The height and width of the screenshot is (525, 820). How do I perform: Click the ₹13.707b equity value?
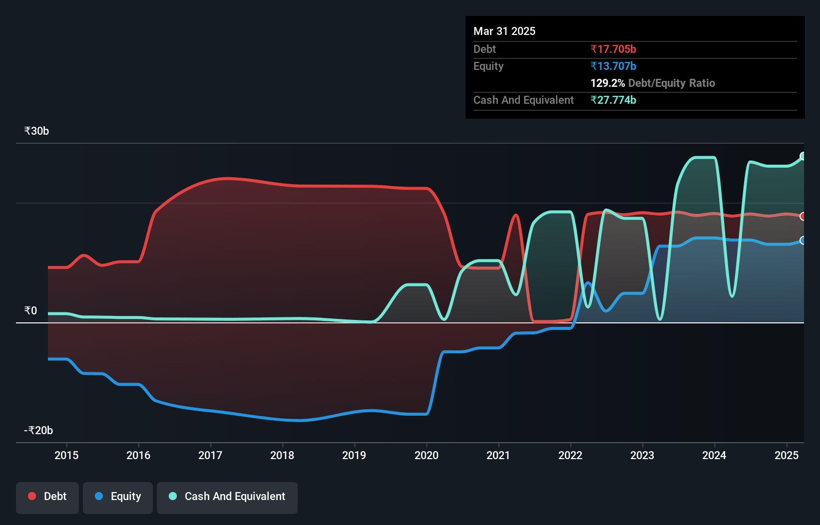(x=613, y=66)
